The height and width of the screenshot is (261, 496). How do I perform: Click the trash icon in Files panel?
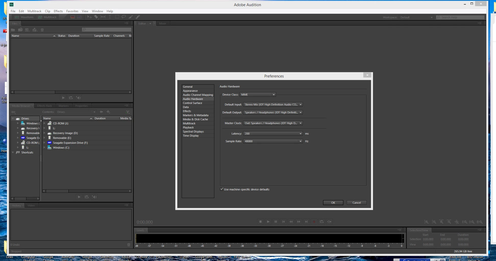[42, 30]
